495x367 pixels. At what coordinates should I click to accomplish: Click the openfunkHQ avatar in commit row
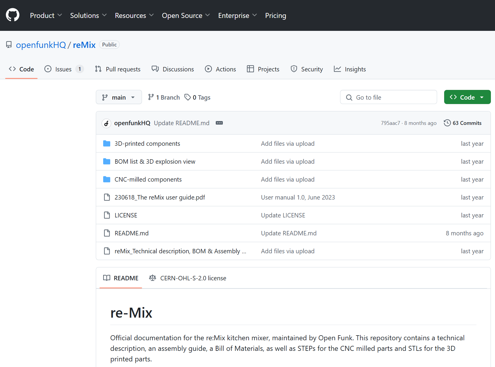tap(106, 123)
